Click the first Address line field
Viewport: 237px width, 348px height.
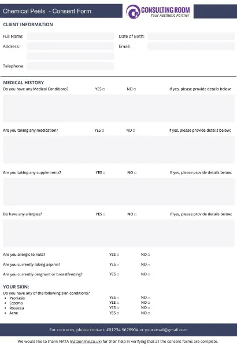coord(71,46)
